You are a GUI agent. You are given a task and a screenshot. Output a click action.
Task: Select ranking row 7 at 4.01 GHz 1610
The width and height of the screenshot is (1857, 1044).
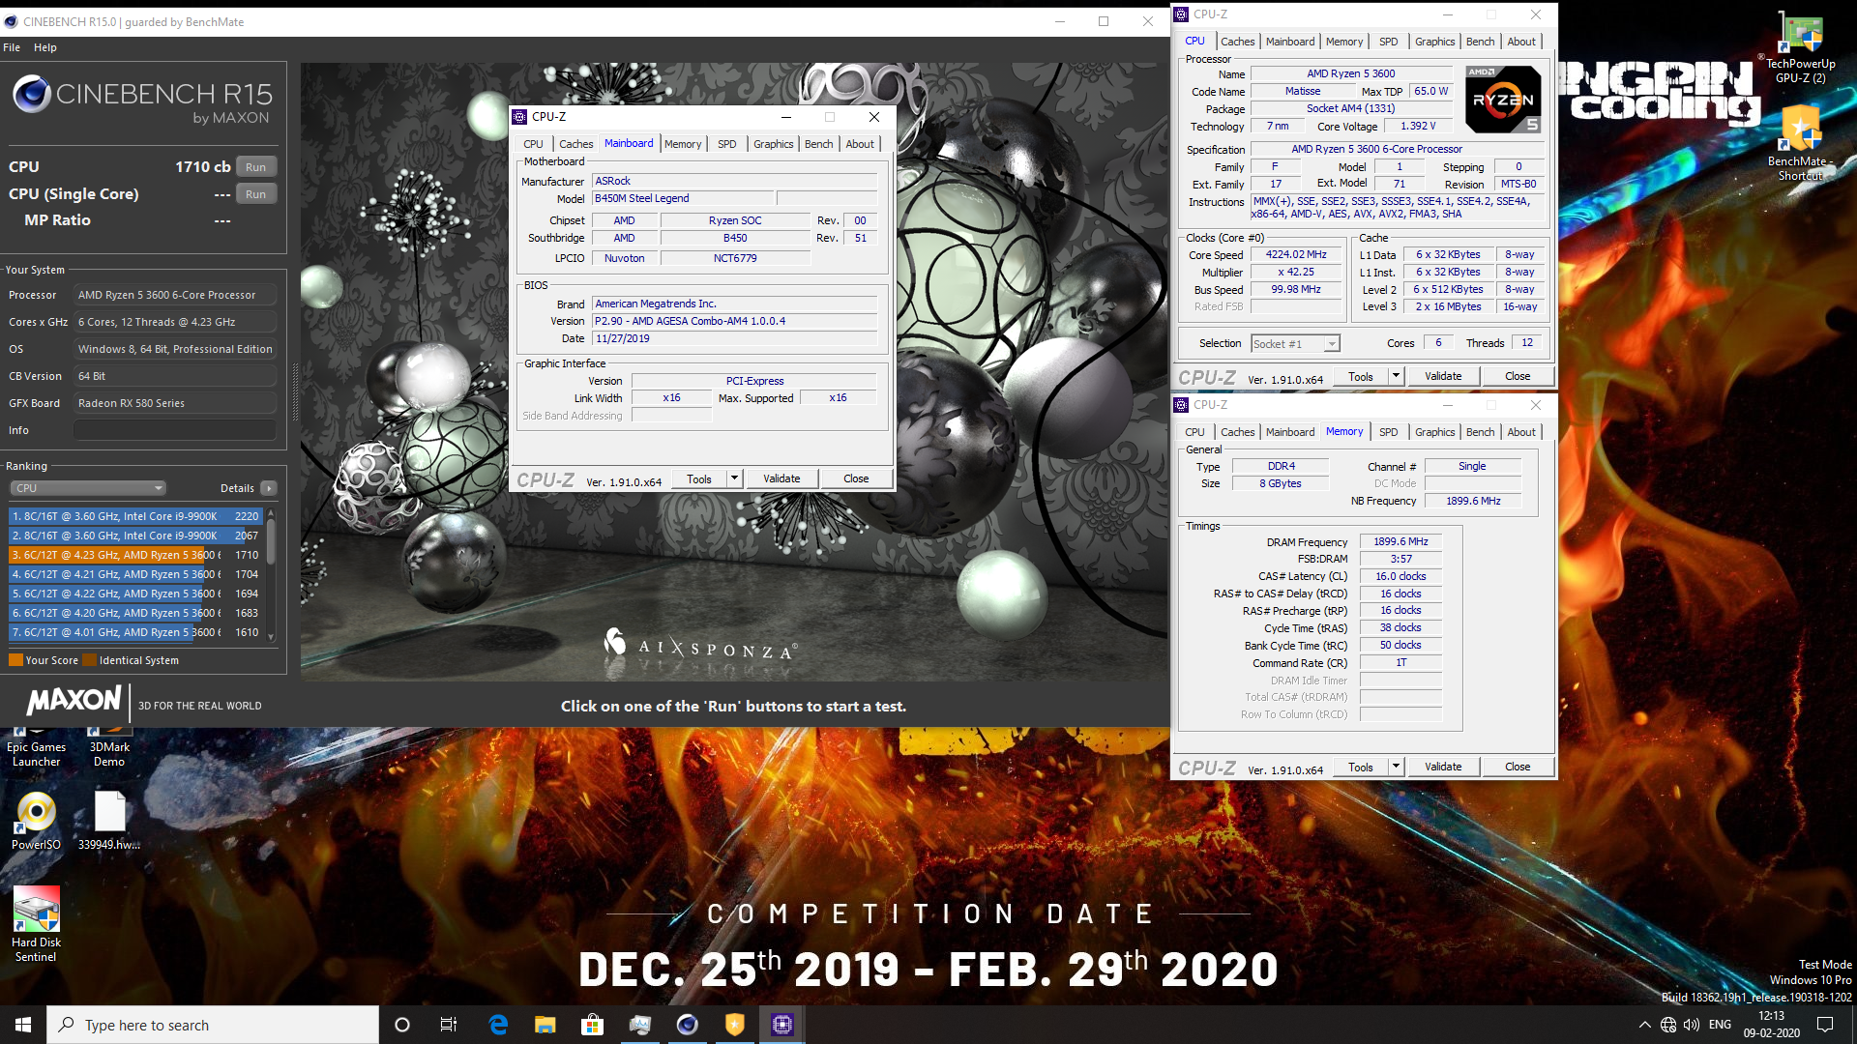(x=135, y=632)
